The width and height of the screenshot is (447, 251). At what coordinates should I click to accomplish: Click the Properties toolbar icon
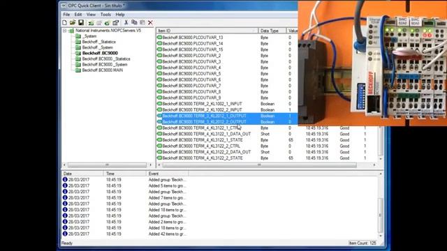[x=115, y=23]
